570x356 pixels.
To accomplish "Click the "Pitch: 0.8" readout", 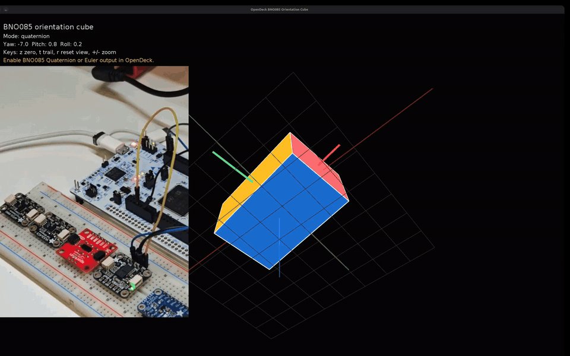I will pos(45,44).
